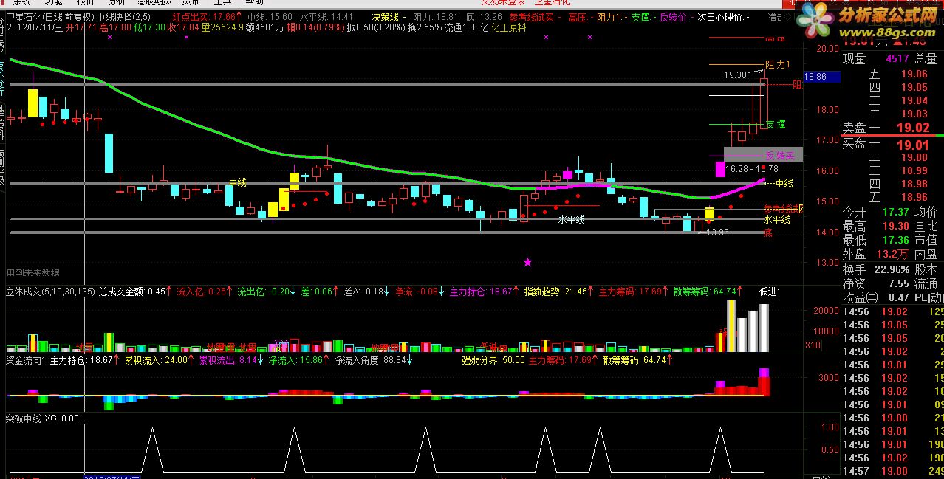This screenshot has height=479, width=944.
Task: Click the magenta 反转买 label
Action: pos(779,156)
